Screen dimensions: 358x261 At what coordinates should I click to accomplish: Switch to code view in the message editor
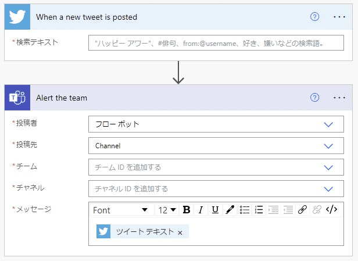[331, 210]
